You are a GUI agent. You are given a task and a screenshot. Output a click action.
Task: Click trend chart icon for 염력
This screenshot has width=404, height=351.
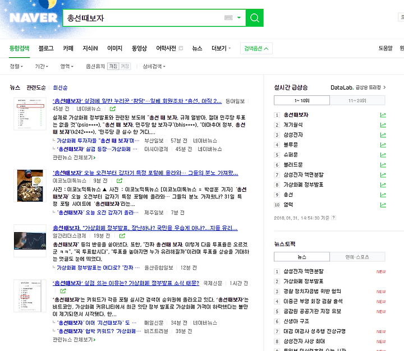pos(383,205)
